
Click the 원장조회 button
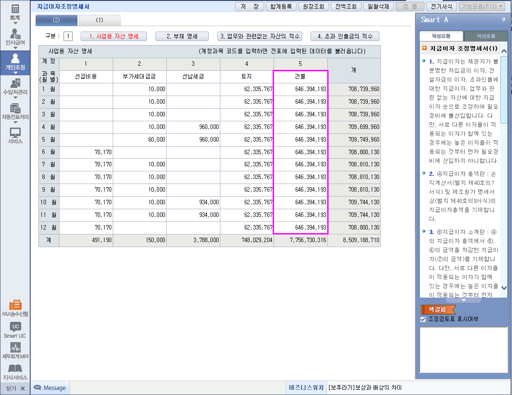point(313,6)
